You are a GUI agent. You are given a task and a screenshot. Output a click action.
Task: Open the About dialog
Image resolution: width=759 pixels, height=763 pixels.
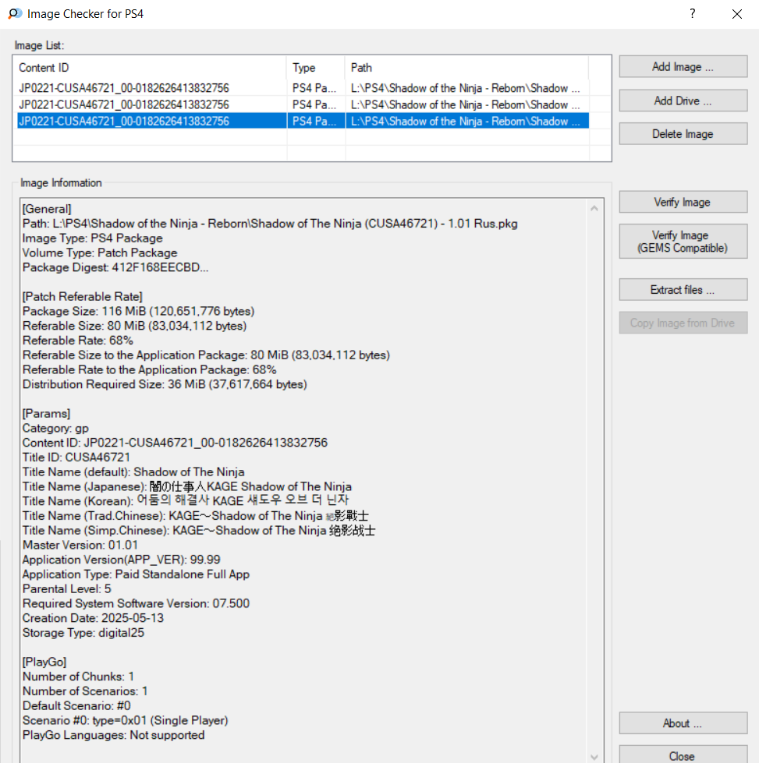coord(683,723)
